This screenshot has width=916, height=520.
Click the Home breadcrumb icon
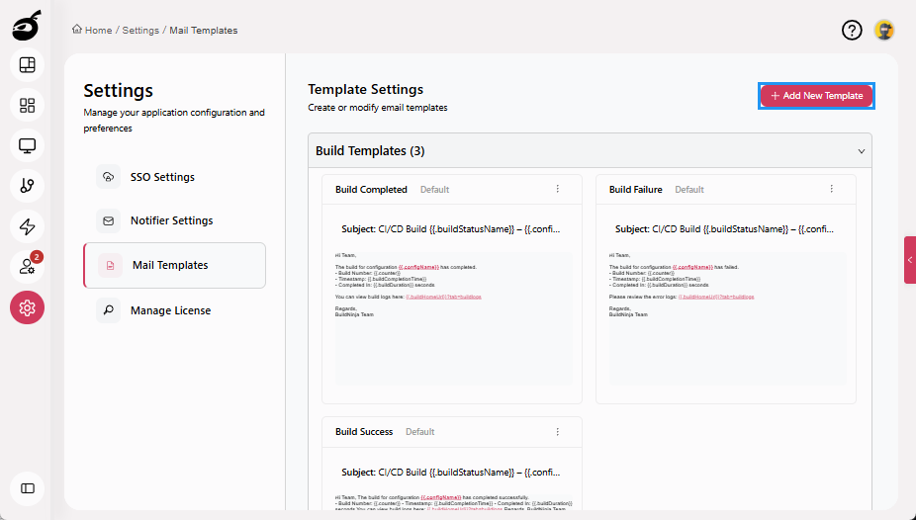point(77,30)
